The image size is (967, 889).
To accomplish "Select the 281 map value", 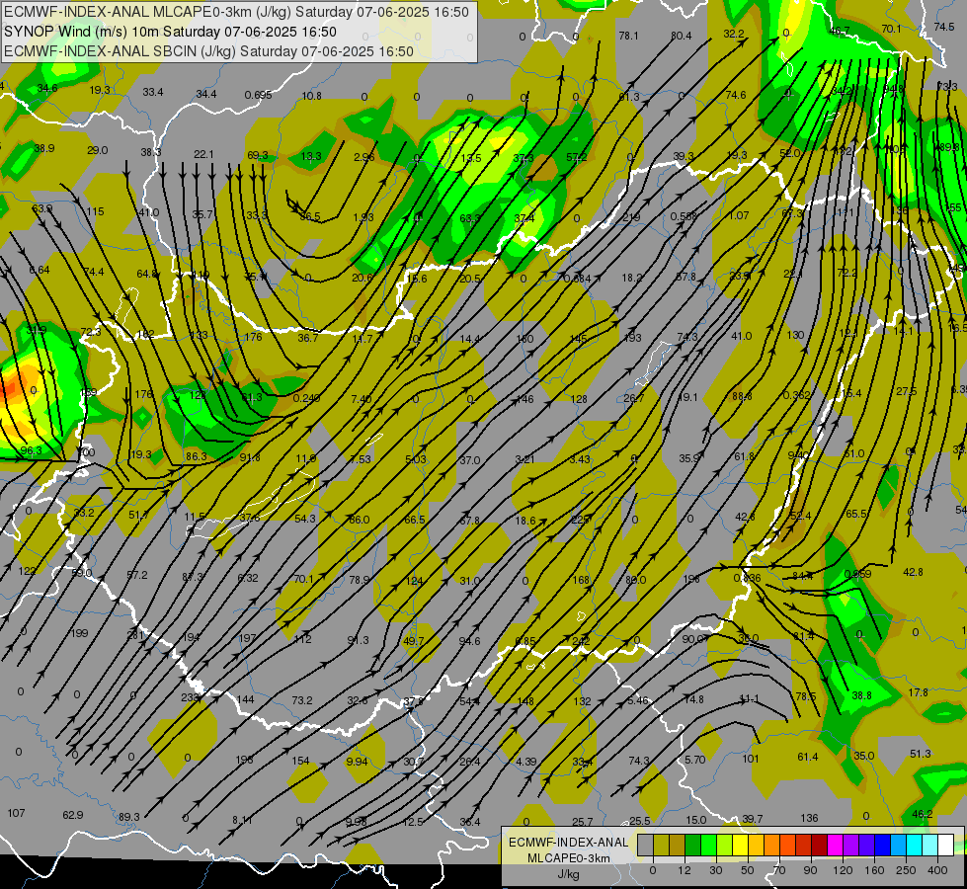I will 135,635.
